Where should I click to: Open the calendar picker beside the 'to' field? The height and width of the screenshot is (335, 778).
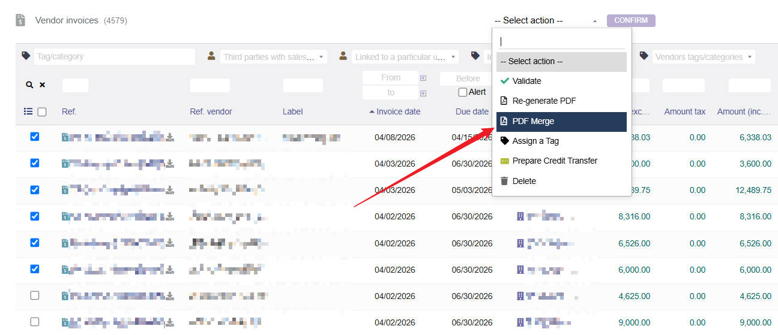pos(423,93)
